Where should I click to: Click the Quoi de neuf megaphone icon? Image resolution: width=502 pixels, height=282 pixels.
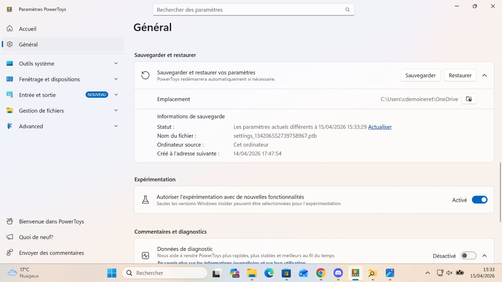click(x=10, y=237)
